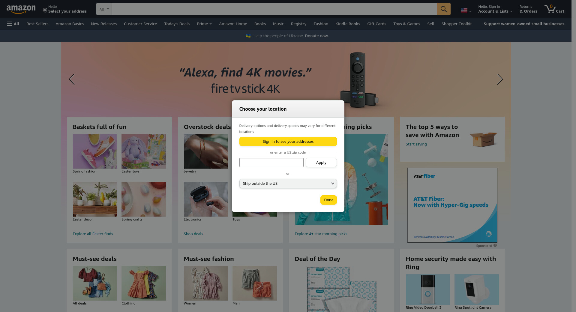Click the Sponsored ad info icon
This screenshot has height=312, width=576.
[x=495, y=245]
